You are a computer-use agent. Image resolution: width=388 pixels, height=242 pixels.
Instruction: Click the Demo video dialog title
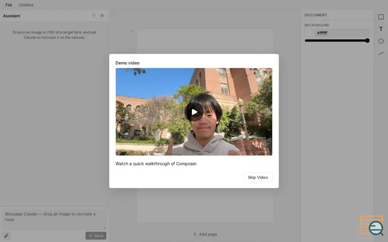[128, 63]
